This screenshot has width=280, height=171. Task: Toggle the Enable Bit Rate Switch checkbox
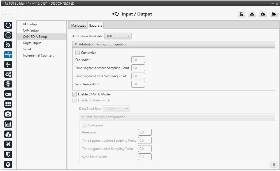[x=75, y=100]
